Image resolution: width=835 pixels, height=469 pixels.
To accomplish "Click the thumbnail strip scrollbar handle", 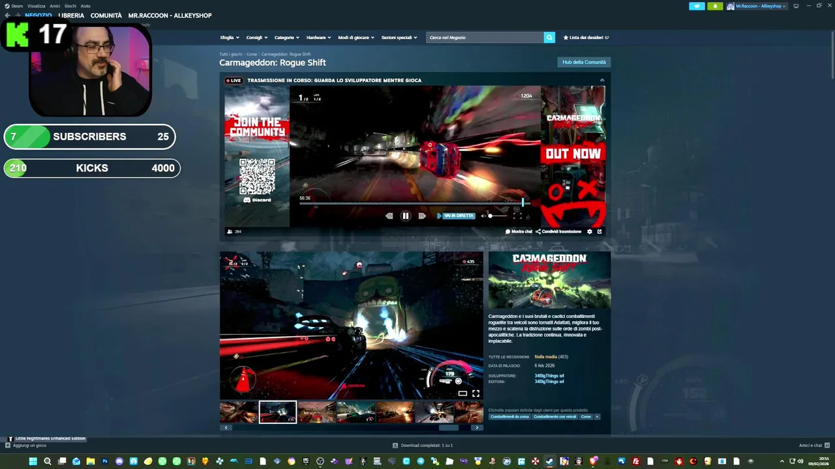I will [448, 427].
